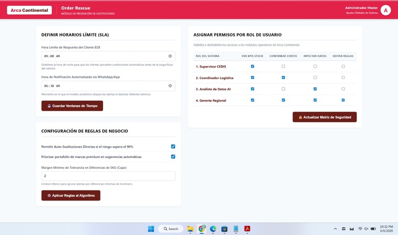Click the INYECTAR DATOS column header
Viewport: 398px width, 235px height.
[315, 56]
